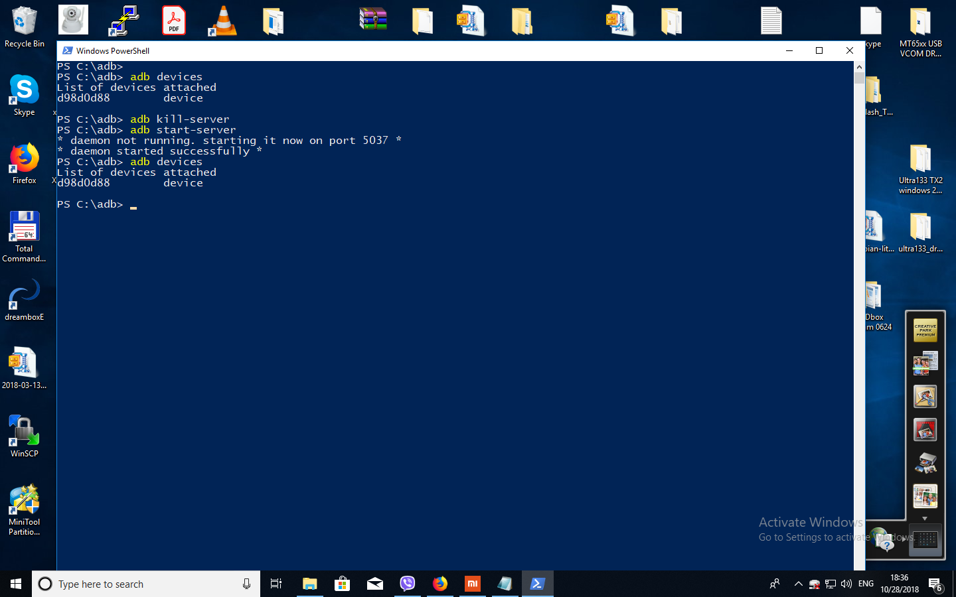Open the Windows Start menu
This screenshot has height=597, width=956.
pos(16,584)
